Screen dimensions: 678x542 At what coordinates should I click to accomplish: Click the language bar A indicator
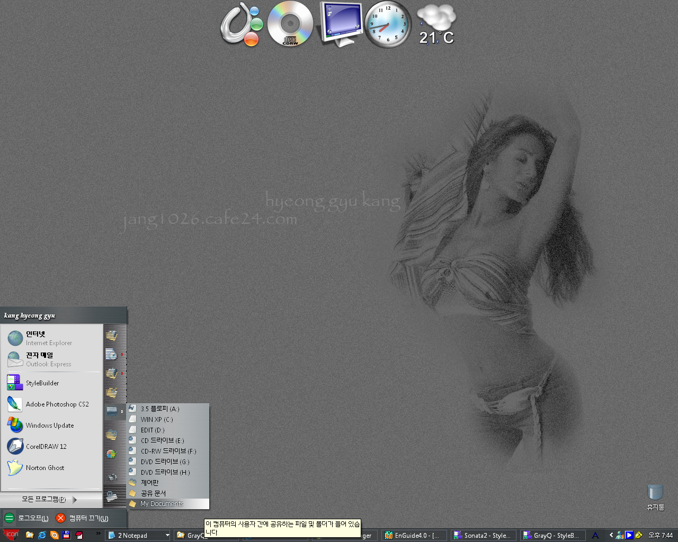tap(595, 535)
